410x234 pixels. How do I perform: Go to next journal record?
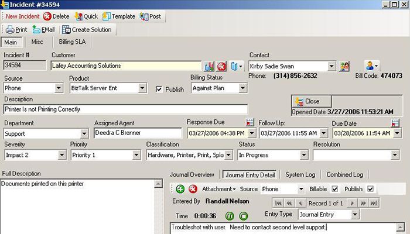click(352, 203)
